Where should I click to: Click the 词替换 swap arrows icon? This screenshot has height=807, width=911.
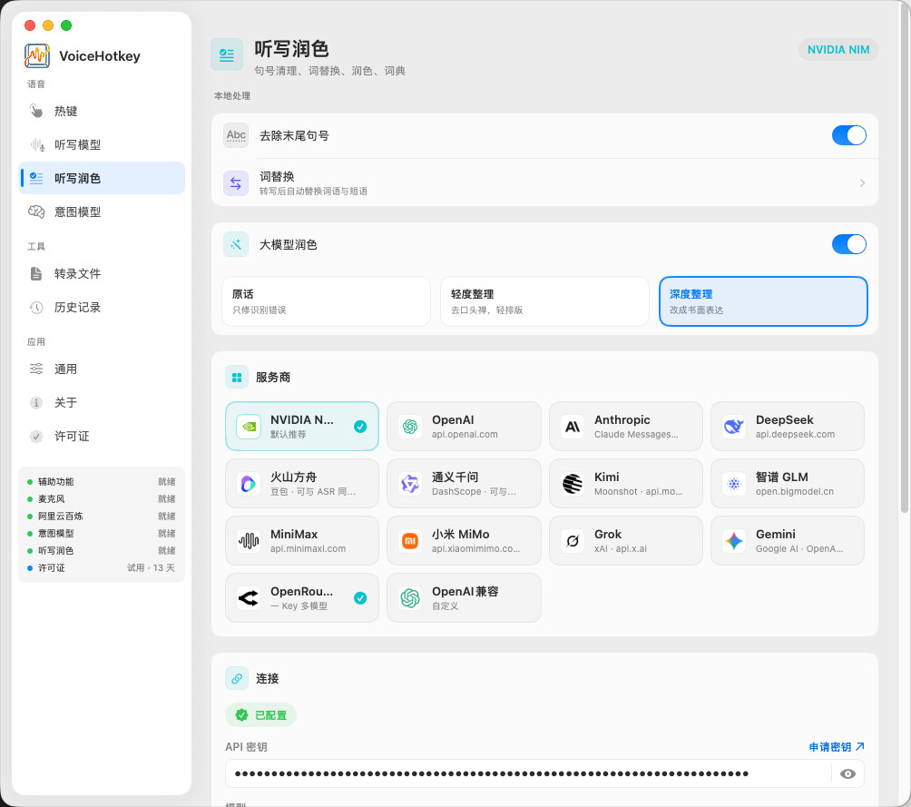point(236,183)
